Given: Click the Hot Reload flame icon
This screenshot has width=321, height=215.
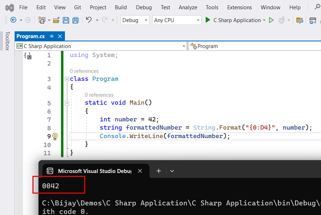Looking at the screenshot, I should (x=281, y=20).
